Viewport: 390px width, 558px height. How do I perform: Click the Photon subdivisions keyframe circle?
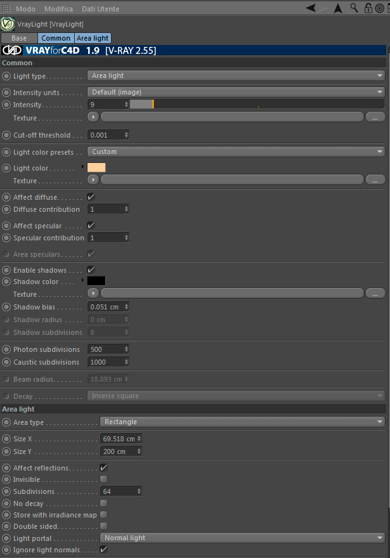6,349
